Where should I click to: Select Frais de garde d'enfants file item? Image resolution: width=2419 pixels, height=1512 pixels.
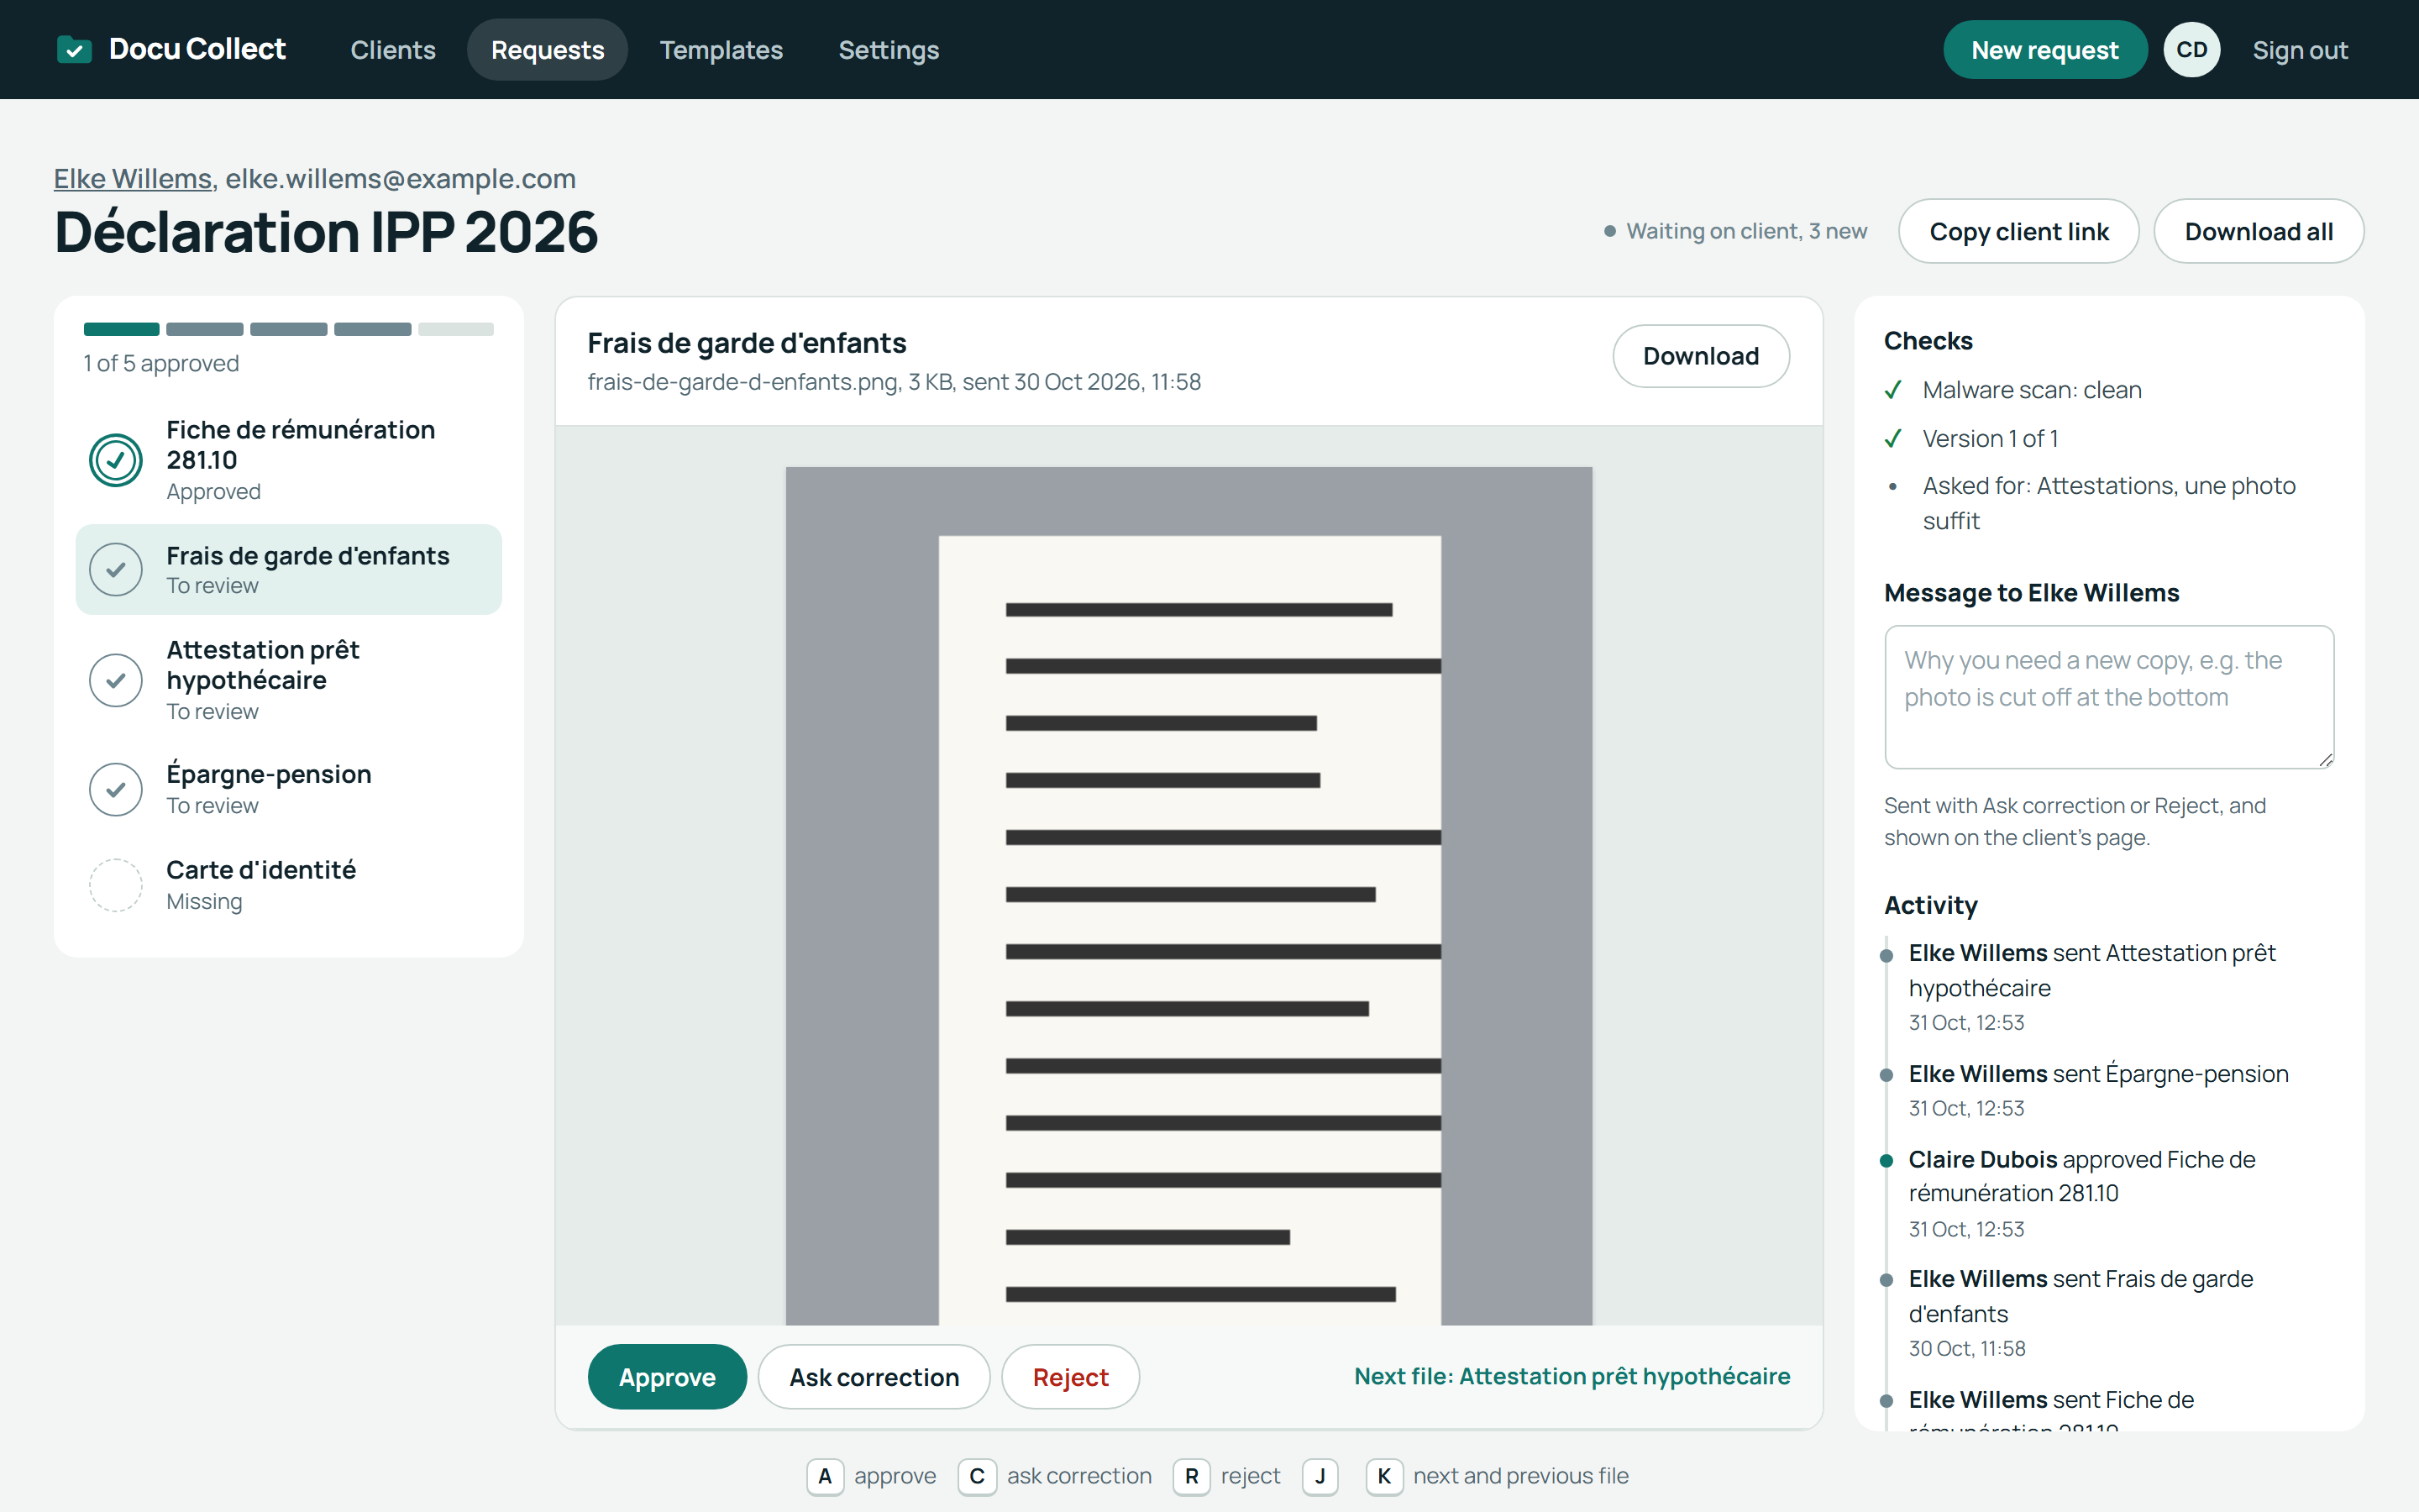[289, 569]
